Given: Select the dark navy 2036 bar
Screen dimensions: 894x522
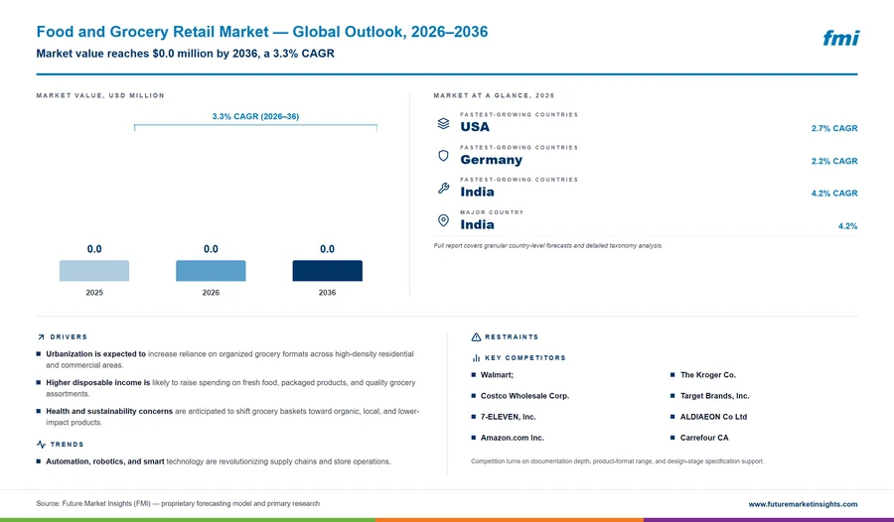Looking at the screenshot, I should point(327,271).
